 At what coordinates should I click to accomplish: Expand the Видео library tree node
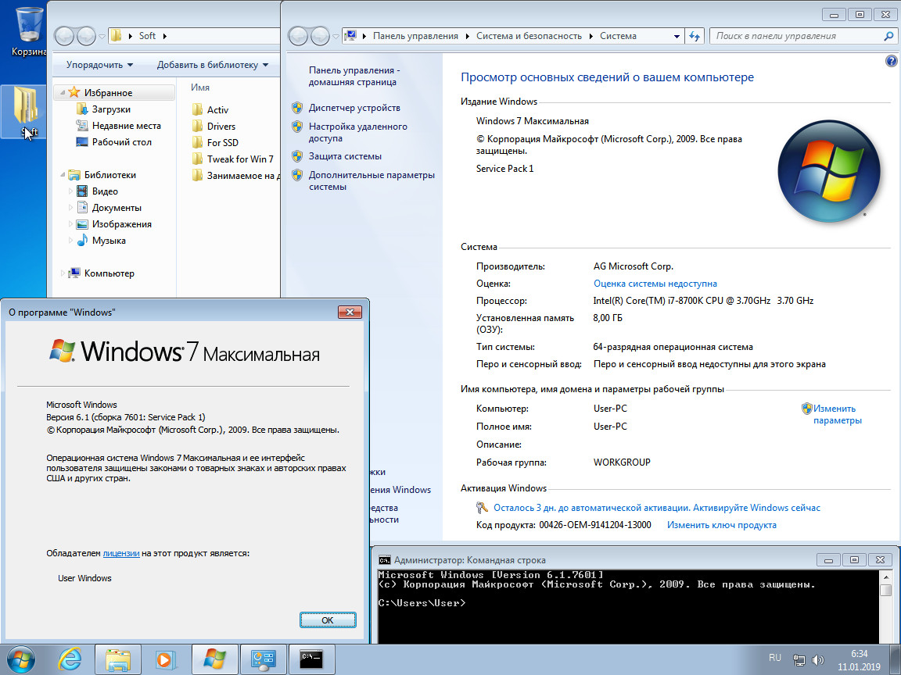[x=72, y=191]
